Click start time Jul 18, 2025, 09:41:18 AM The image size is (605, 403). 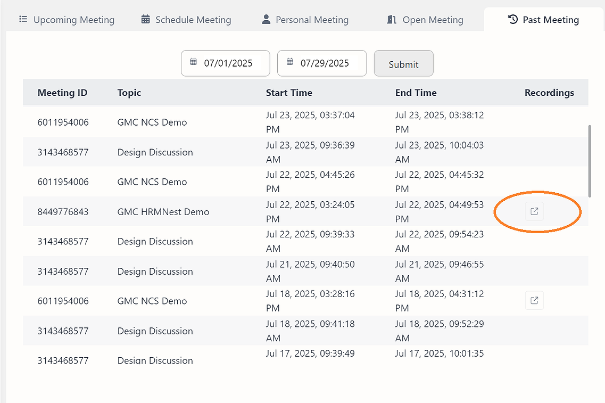pyautogui.click(x=310, y=331)
